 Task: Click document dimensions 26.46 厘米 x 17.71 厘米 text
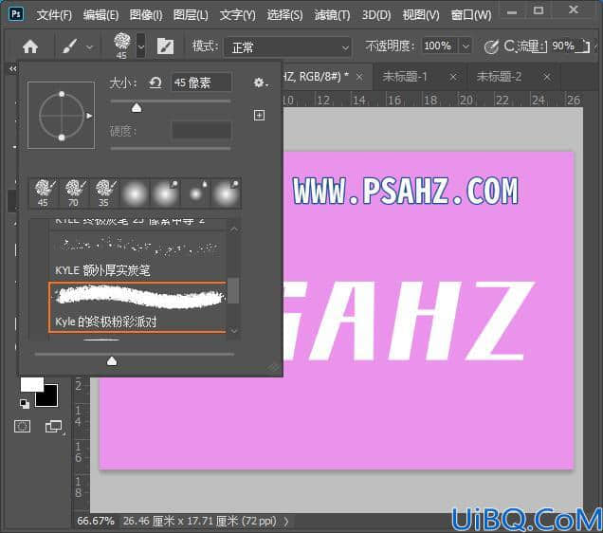pyautogui.click(x=200, y=521)
